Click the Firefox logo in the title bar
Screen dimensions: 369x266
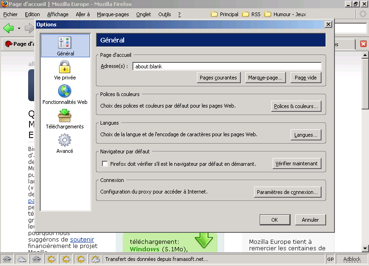pos(4,4)
